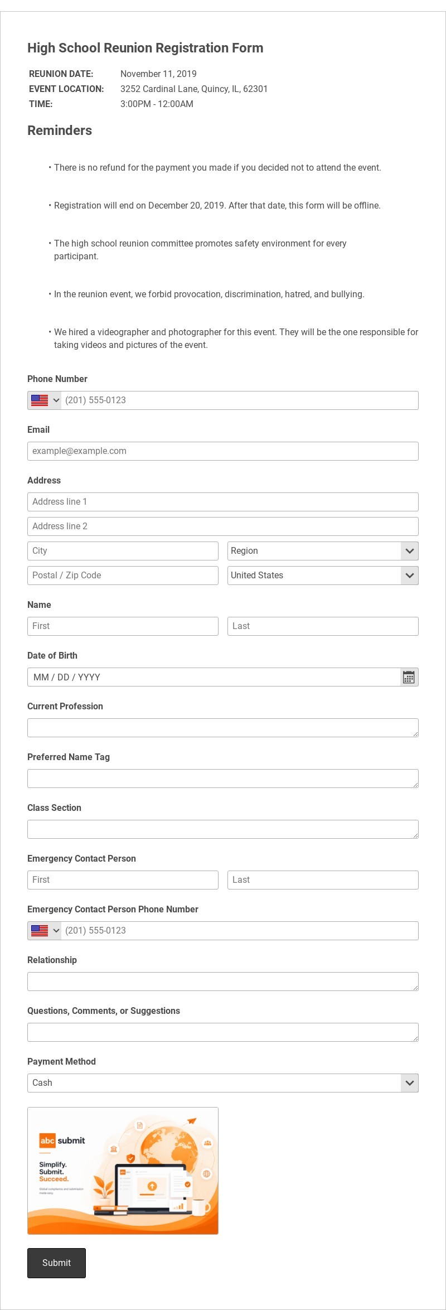Viewport: 446px width, 1310px height.
Task: Click Emergency Contact Person First name field
Action: pyautogui.click(x=123, y=880)
